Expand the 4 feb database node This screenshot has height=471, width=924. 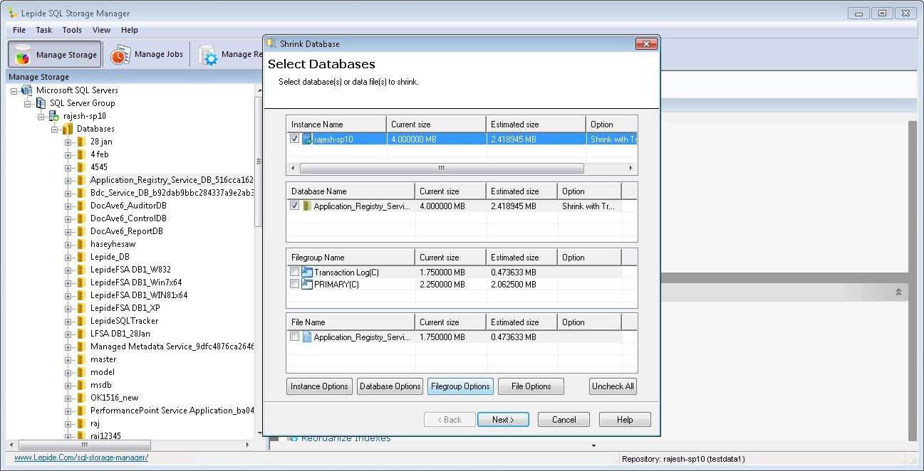click(x=68, y=154)
